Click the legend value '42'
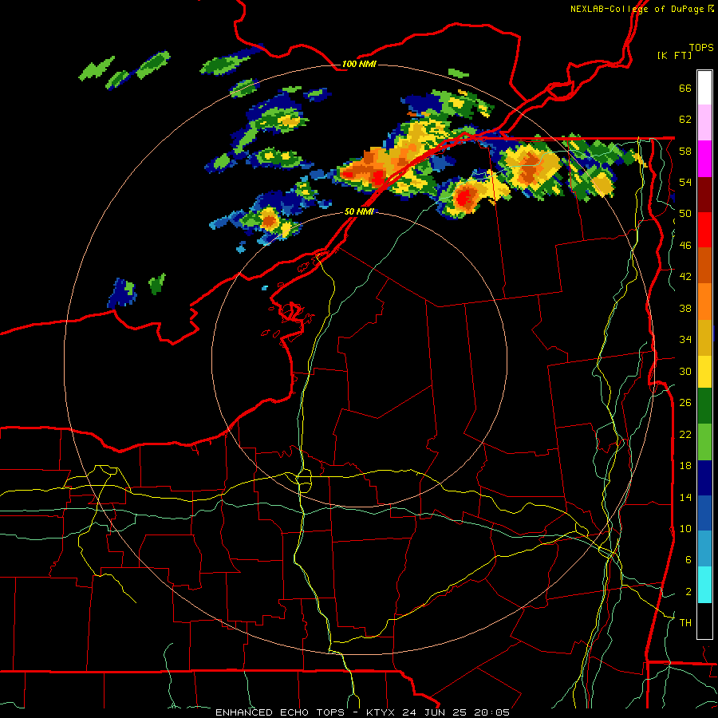The width and height of the screenshot is (718, 718). click(x=685, y=277)
